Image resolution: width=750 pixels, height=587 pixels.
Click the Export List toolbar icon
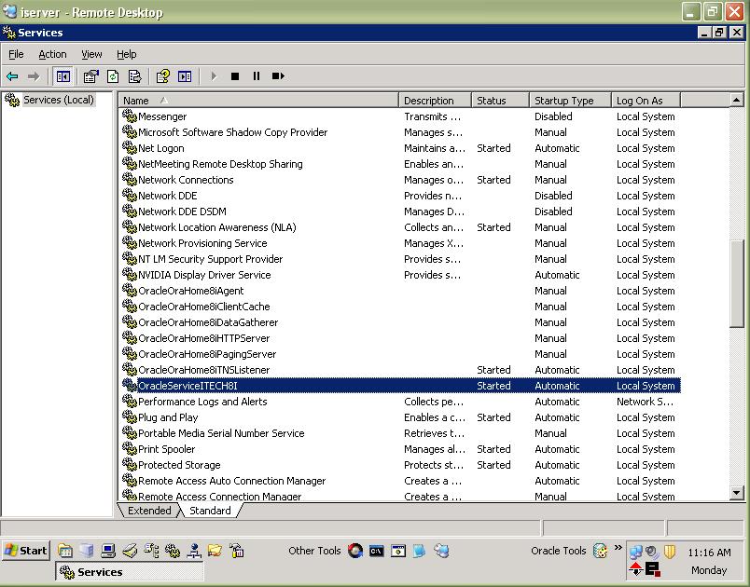135,76
